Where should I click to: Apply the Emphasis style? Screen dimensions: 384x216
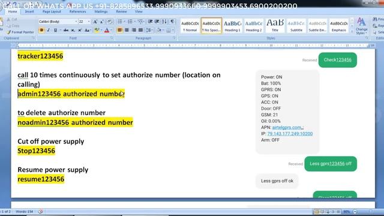coord(339,25)
